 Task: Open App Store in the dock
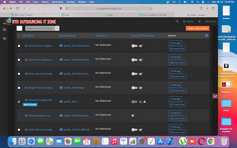pos(160,141)
